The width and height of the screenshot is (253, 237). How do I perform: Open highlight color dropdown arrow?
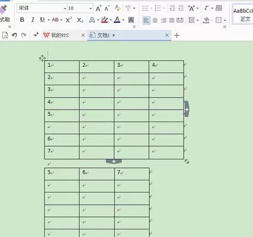pos(111,20)
